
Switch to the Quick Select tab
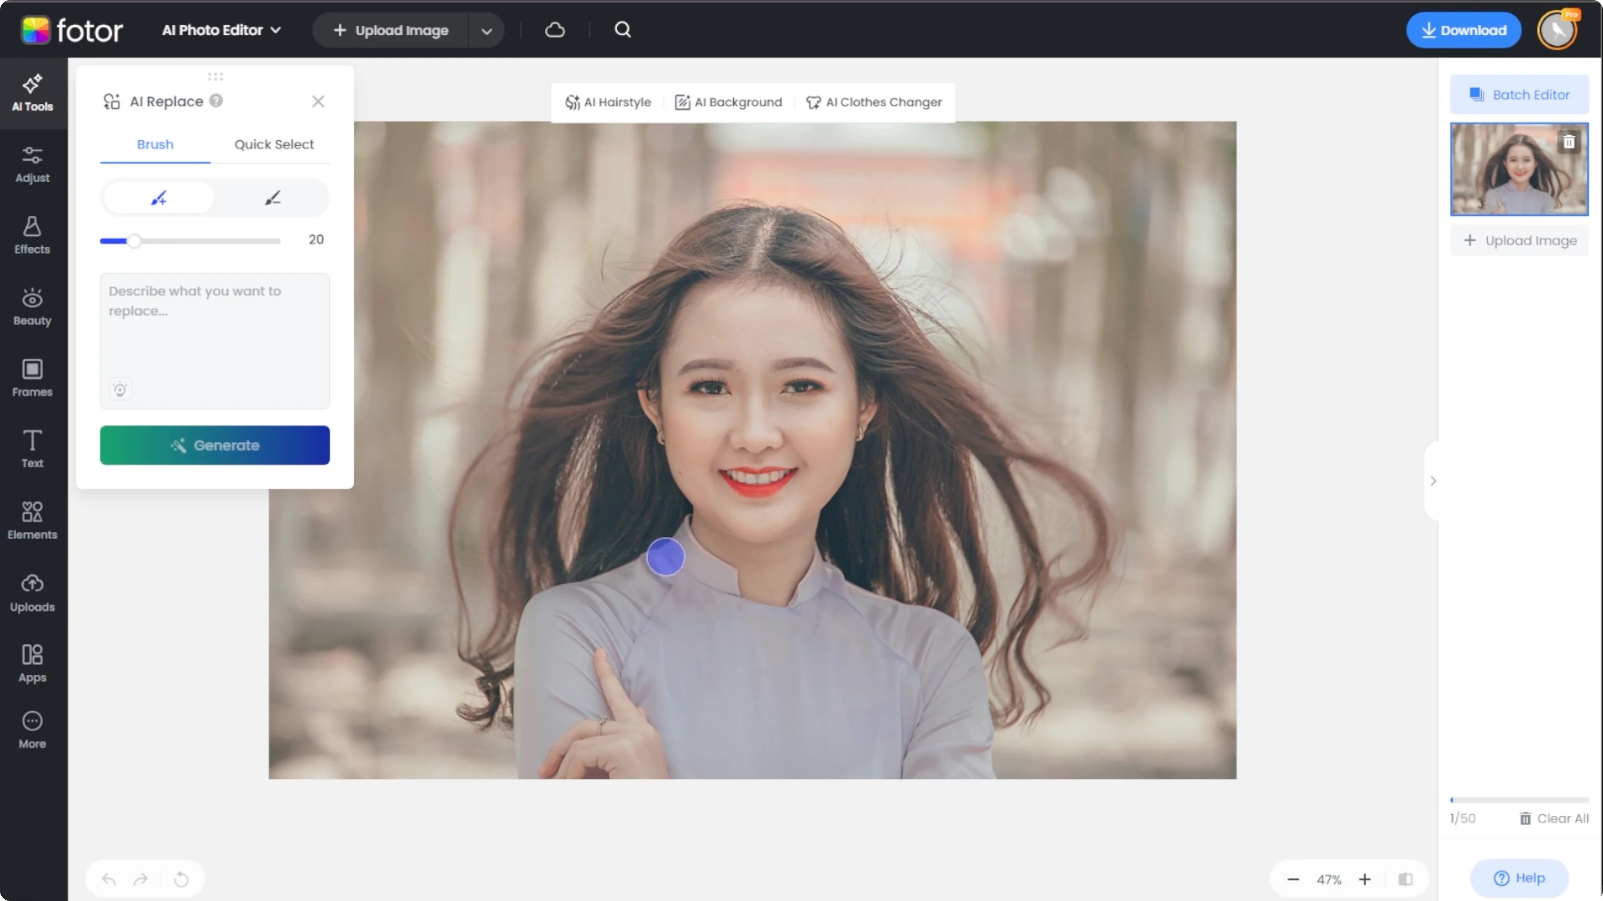point(274,144)
